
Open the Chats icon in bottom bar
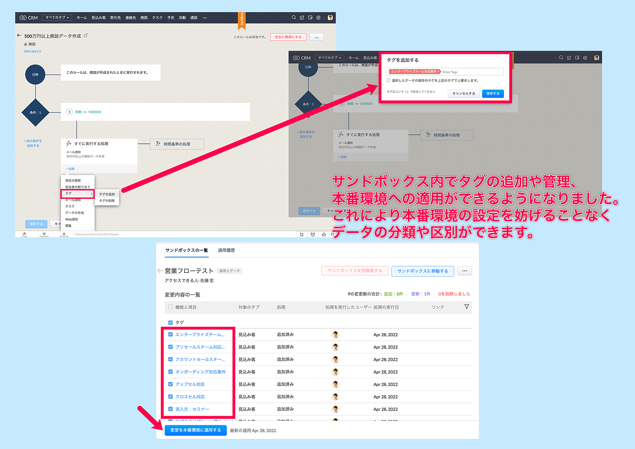(x=24, y=234)
